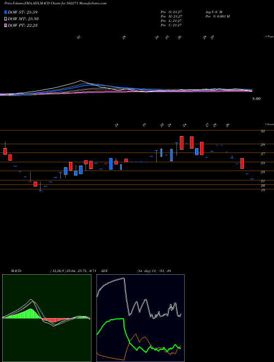Click price axis label 21
Screen dimensions: 274x362
pos(263,181)
